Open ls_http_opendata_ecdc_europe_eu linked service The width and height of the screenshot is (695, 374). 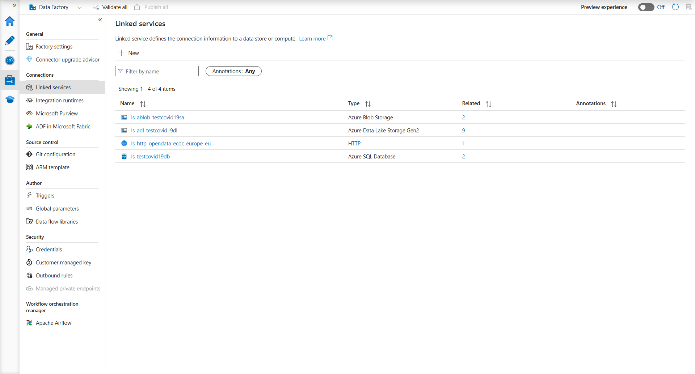pyautogui.click(x=171, y=144)
